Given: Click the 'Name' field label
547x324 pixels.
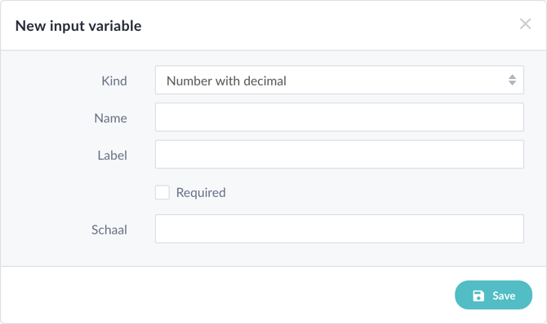Looking at the screenshot, I should (110, 118).
